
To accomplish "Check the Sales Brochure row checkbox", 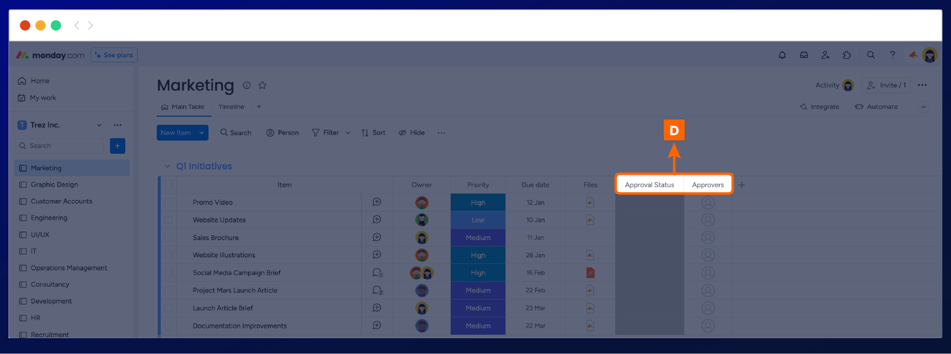I will [x=168, y=238].
